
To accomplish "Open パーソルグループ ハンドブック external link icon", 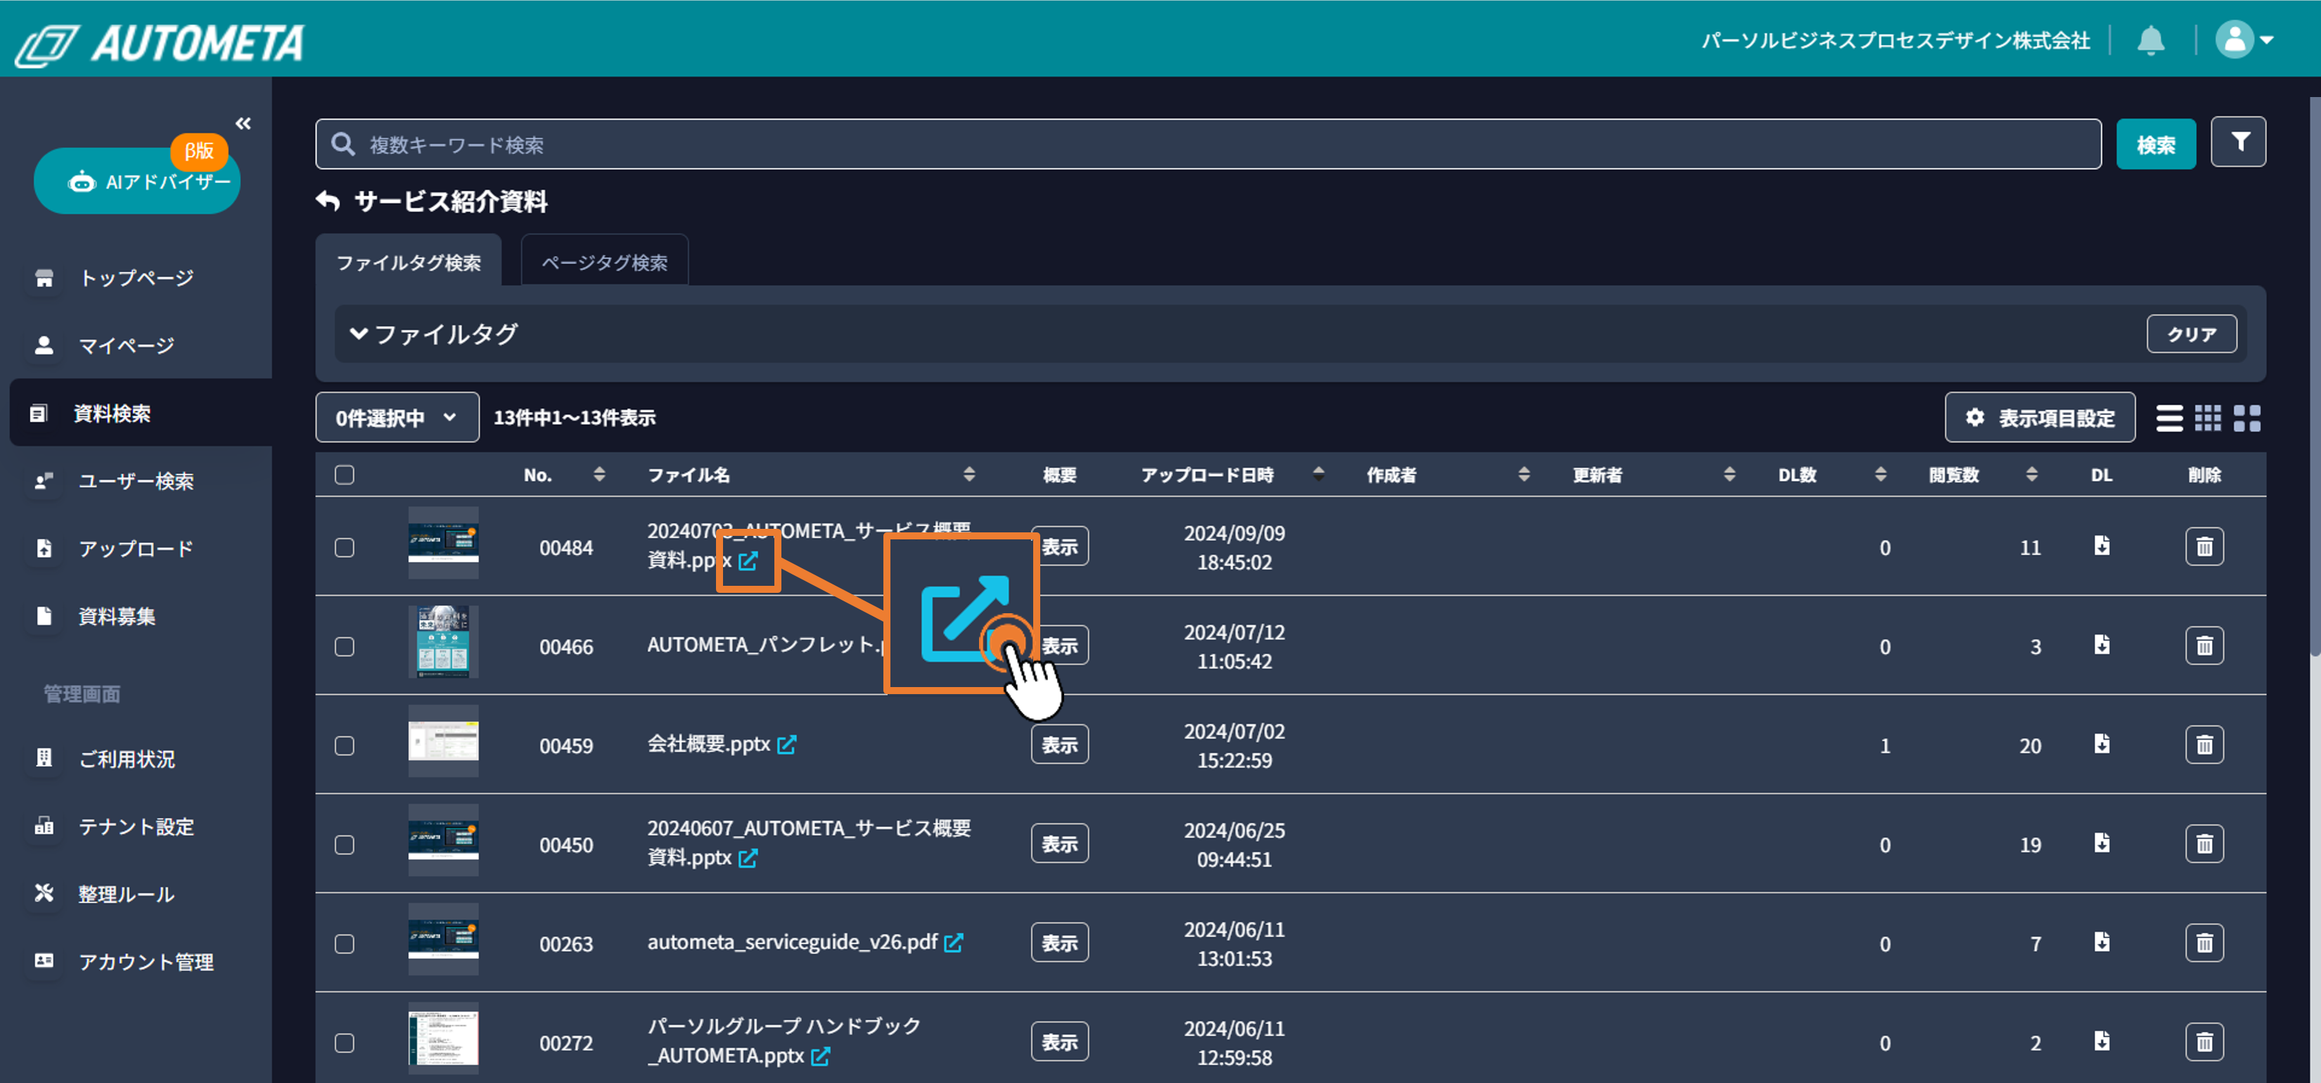I will [820, 1057].
